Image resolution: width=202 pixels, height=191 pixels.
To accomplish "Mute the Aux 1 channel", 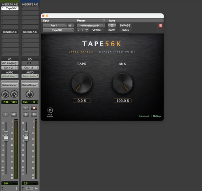I will [14, 115].
